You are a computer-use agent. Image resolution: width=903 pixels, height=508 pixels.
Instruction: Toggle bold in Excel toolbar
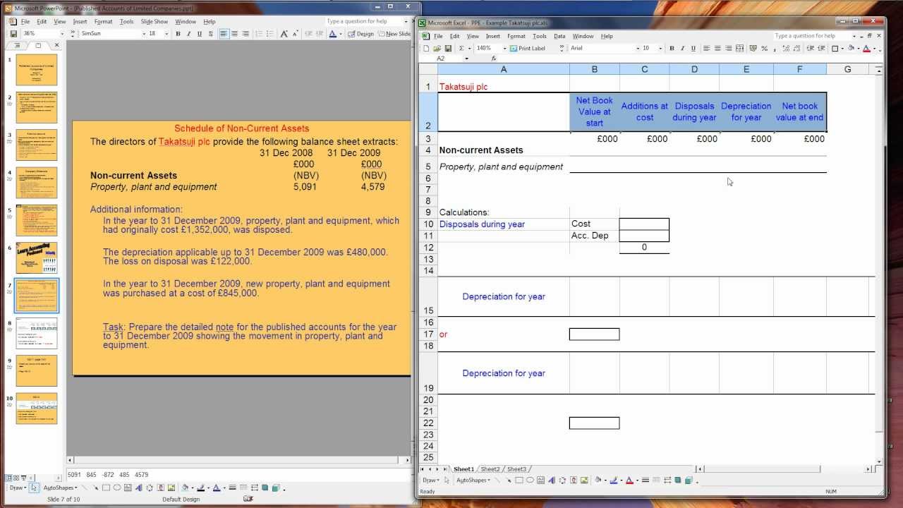(x=671, y=48)
